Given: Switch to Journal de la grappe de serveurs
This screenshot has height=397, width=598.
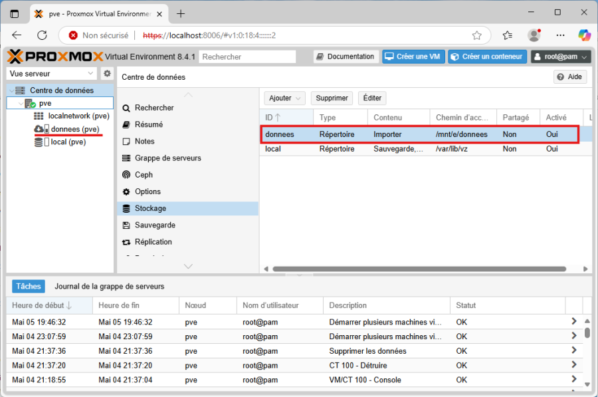Looking at the screenshot, I should 110,287.
